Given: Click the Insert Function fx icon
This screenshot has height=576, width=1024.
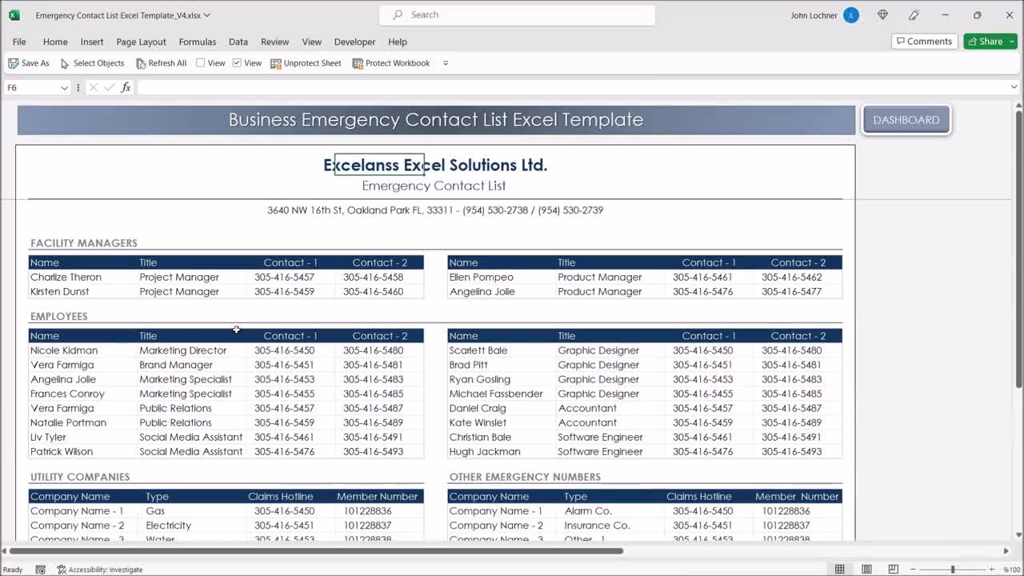Looking at the screenshot, I should click(x=126, y=86).
